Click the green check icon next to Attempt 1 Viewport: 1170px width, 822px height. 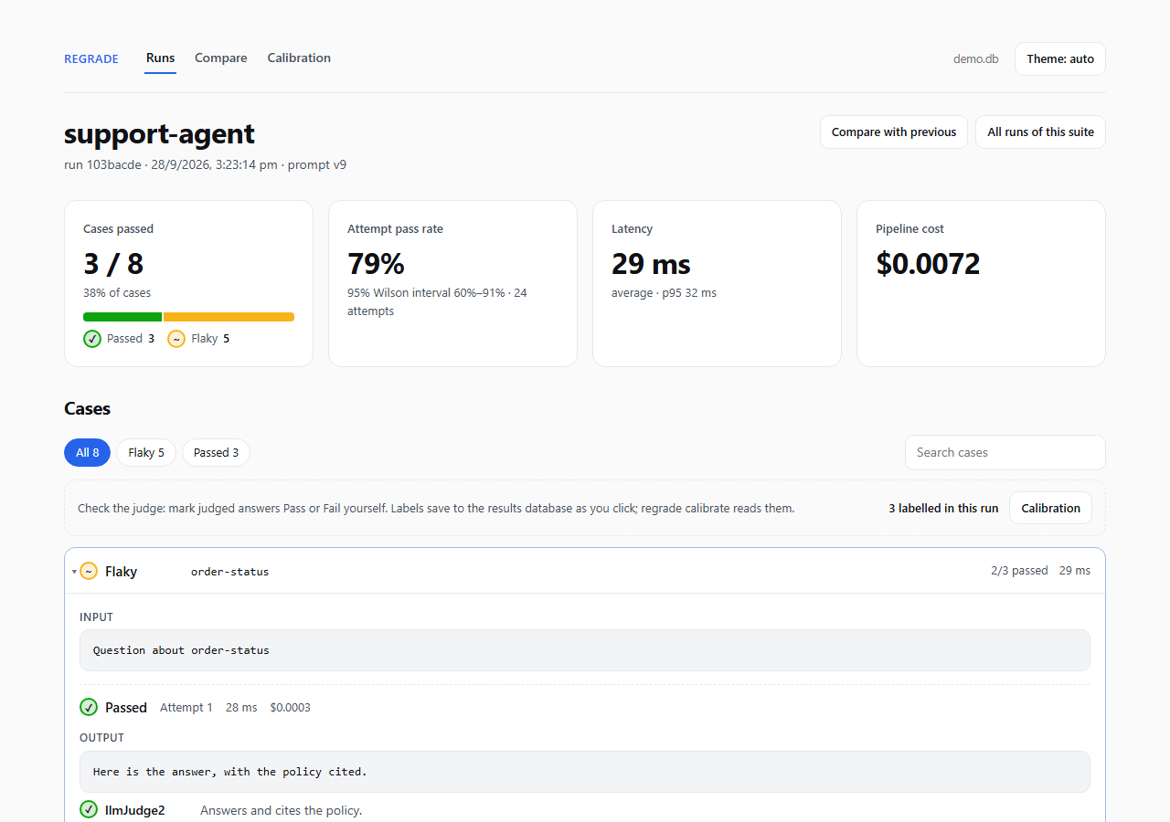pyautogui.click(x=89, y=707)
